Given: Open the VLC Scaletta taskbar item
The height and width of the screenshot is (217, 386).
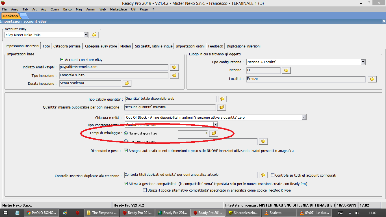Looking at the screenshot, I should pos(279,213).
